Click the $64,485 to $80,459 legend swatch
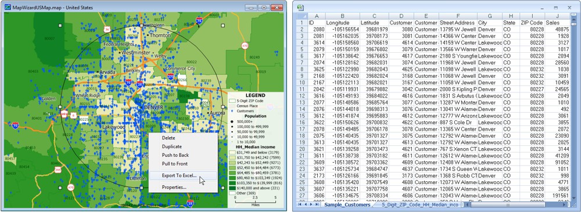The width and height of the screenshot is (581, 212). (232, 173)
